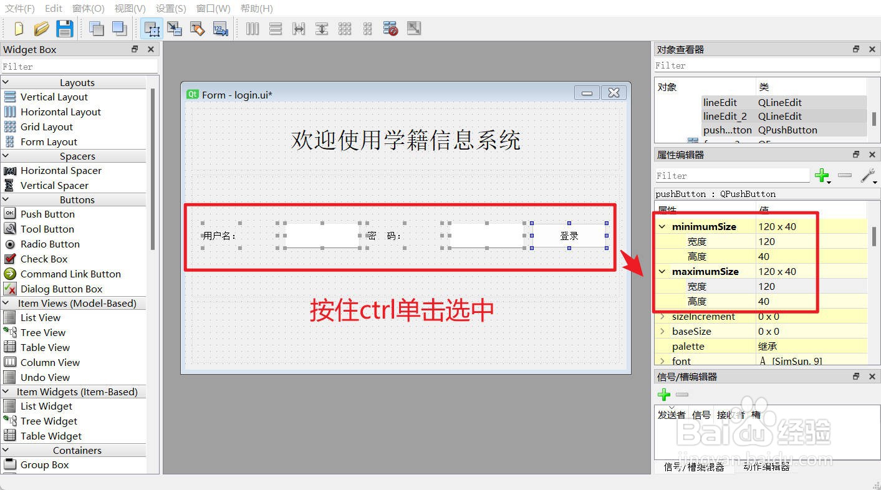Select Push Button in the Widget Box

(x=47, y=214)
